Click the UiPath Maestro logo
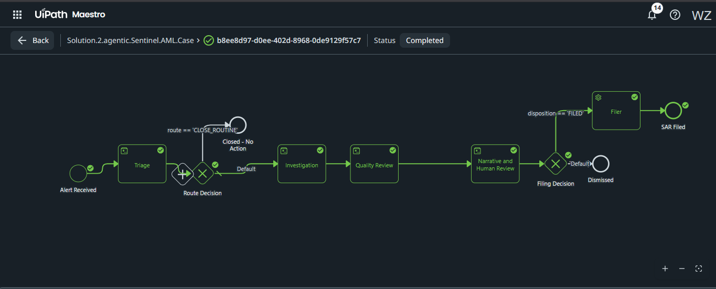716x289 pixels. (x=70, y=14)
